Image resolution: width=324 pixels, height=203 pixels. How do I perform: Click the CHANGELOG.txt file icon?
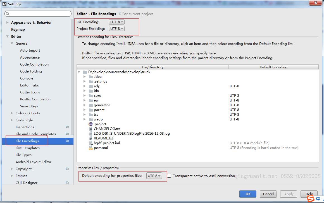coord(91,129)
